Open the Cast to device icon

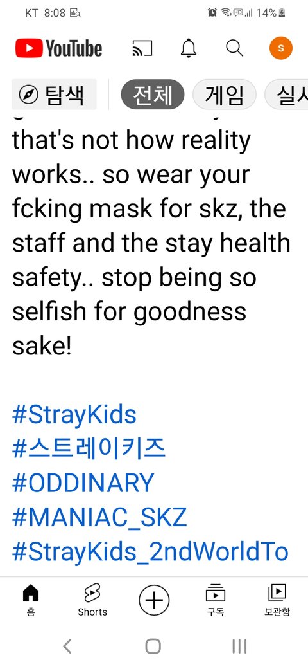click(x=142, y=48)
